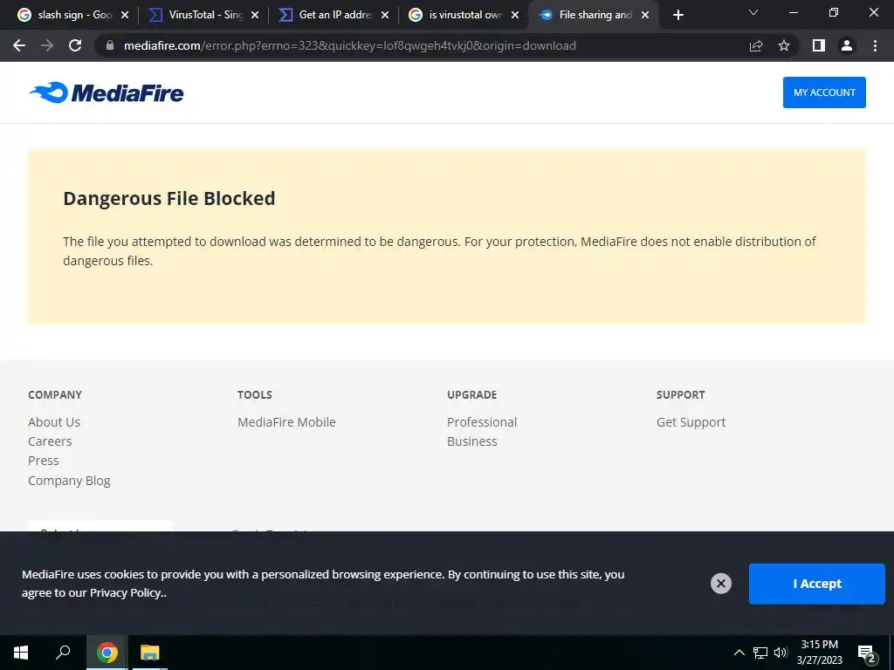Click the browser forward arrow

coord(47,45)
